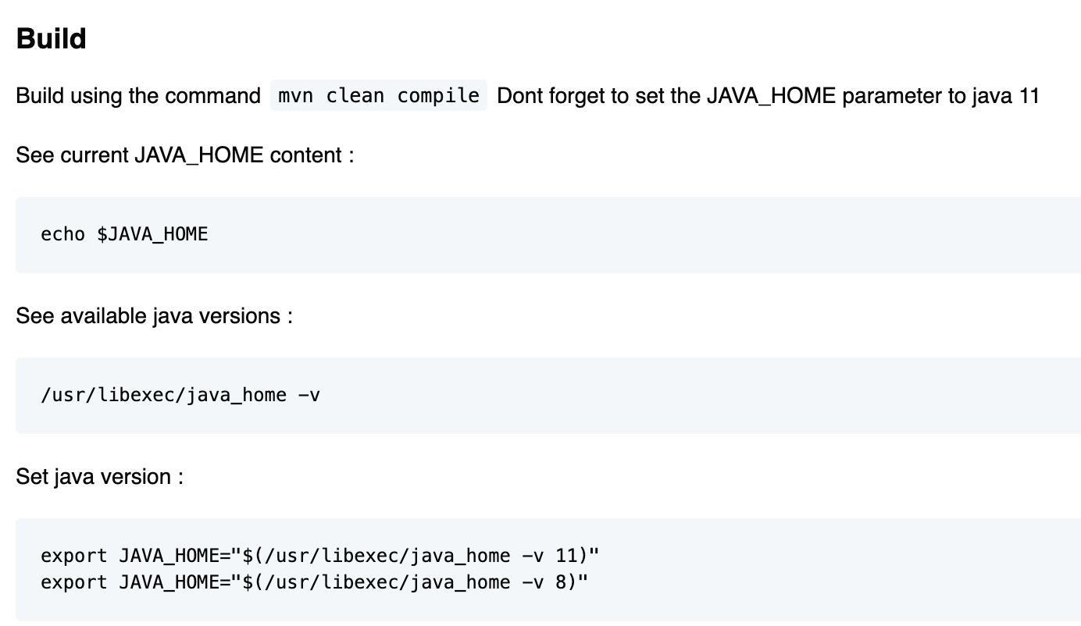The image size is (1081, 626).
Task: Click the export line for java 8
Action: click(312, 582)
